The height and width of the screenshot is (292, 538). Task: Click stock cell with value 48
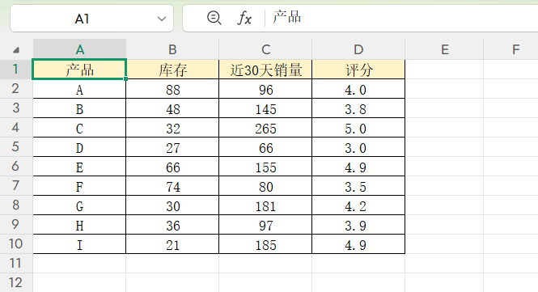click(172, 108)
